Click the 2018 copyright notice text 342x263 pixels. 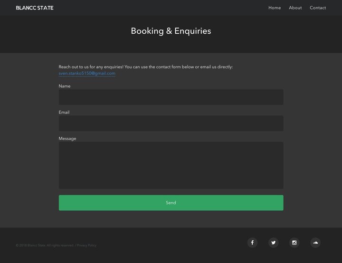(45, 245)
